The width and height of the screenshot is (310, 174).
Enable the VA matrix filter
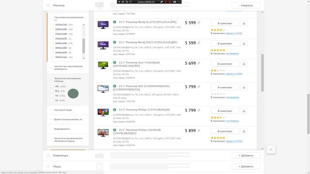click(52, 100)
